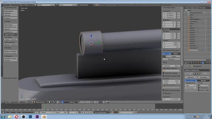Screen dimensions: 212x119
Task: Toggle auto keyframe record button
Action: click(x=112, y=112)
